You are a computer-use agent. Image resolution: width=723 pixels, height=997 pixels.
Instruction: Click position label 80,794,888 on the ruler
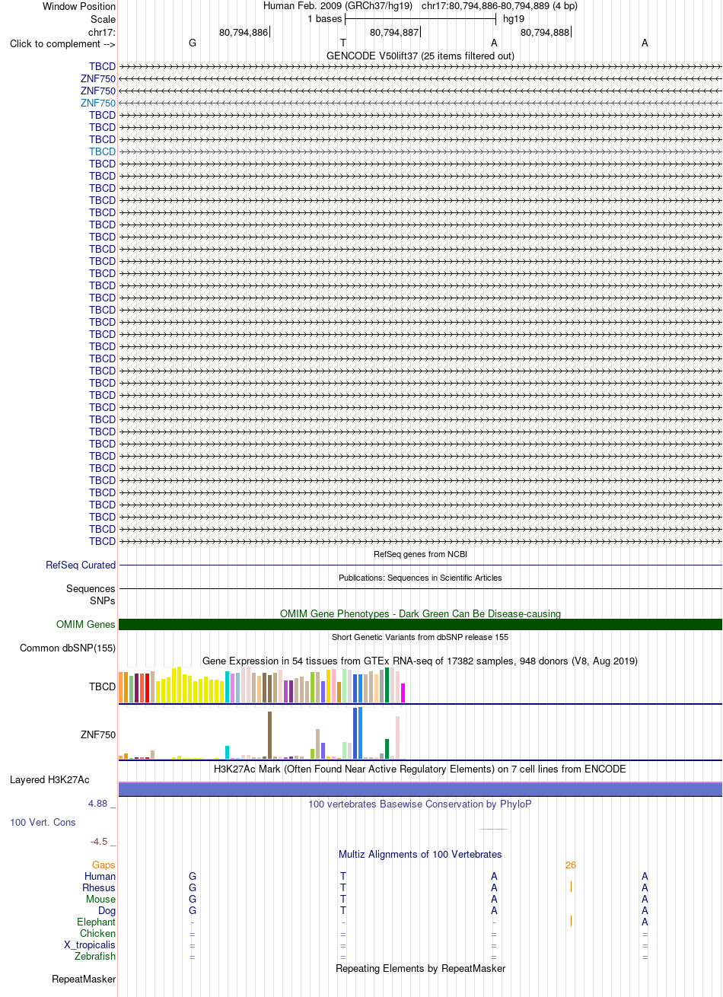545,32
